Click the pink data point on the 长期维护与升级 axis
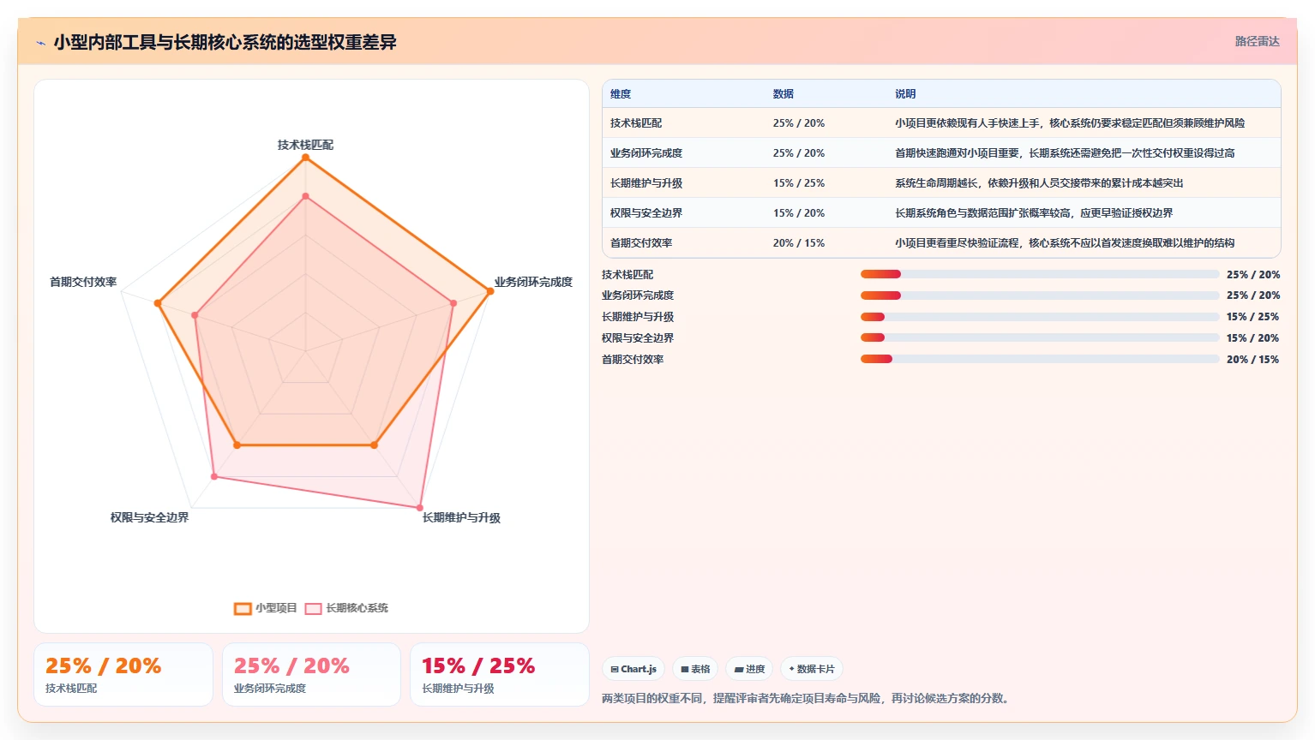Image resolution: width=1315 pixels, height=740 pixels. (x=420, y=507)
